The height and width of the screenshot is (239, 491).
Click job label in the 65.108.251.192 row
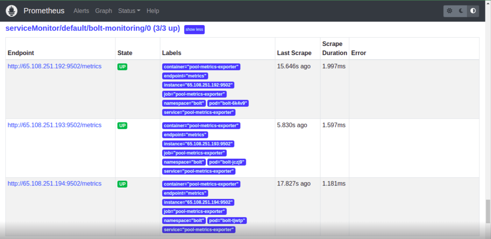(194, 94)
